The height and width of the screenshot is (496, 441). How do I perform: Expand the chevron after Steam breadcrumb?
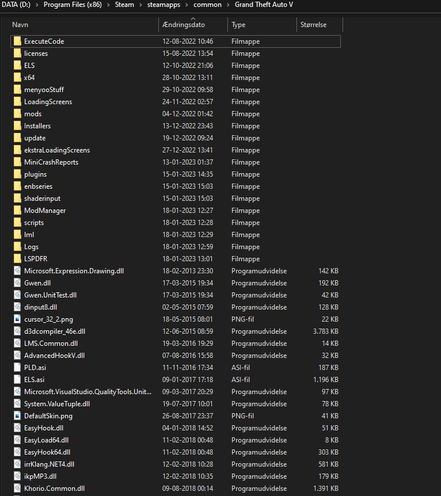140,5
